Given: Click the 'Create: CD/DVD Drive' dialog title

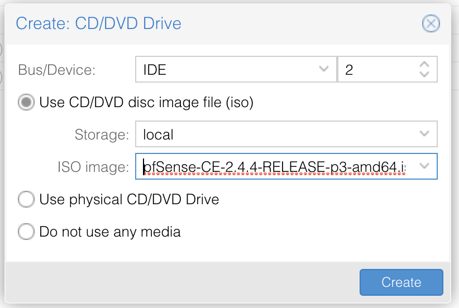Looking at the screenshot, I should click(x=98, y=23).
